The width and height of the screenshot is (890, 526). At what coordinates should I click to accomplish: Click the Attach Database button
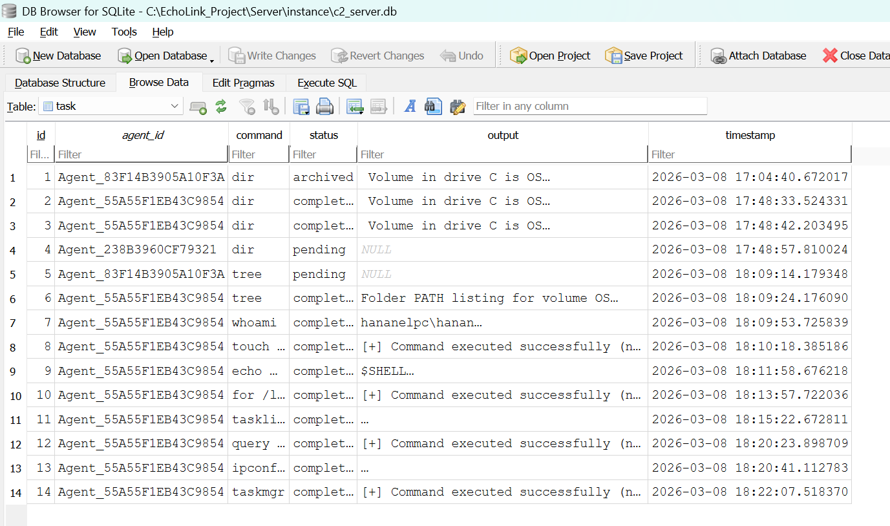click(758, 56)
